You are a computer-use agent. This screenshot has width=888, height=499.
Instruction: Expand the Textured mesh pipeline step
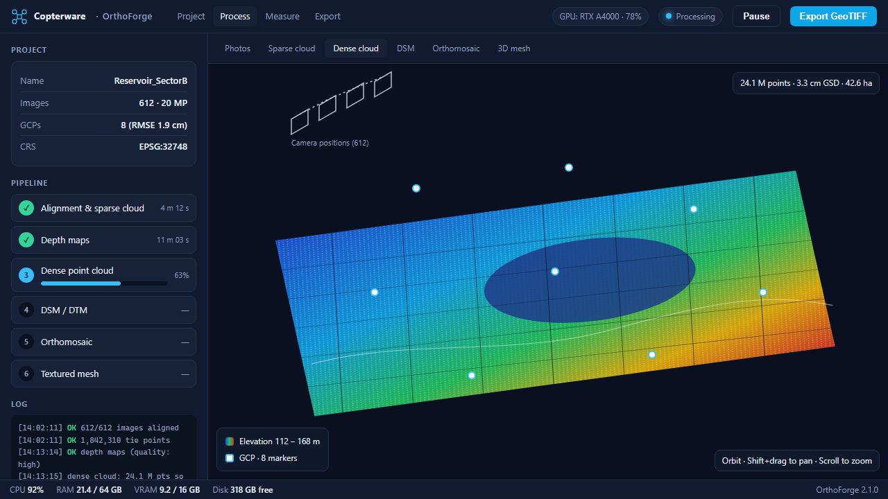pyautogui.click(x=103, y=374)
